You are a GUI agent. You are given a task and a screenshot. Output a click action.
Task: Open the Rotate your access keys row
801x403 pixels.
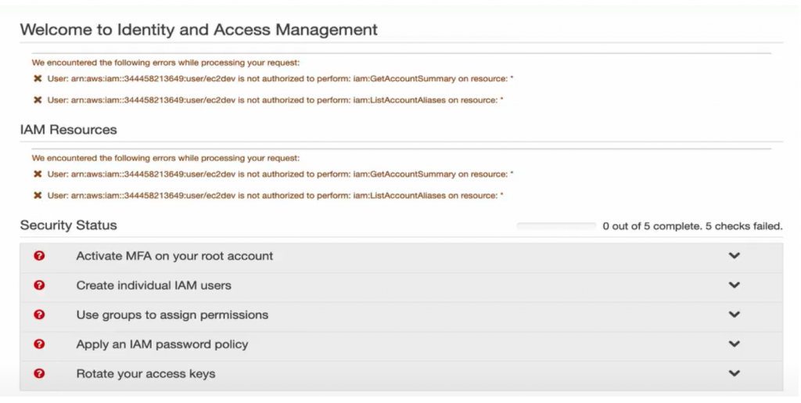[145, 374]
